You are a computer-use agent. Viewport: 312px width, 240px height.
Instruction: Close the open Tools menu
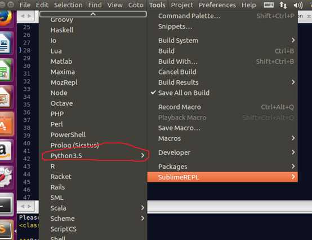[157, 5]
